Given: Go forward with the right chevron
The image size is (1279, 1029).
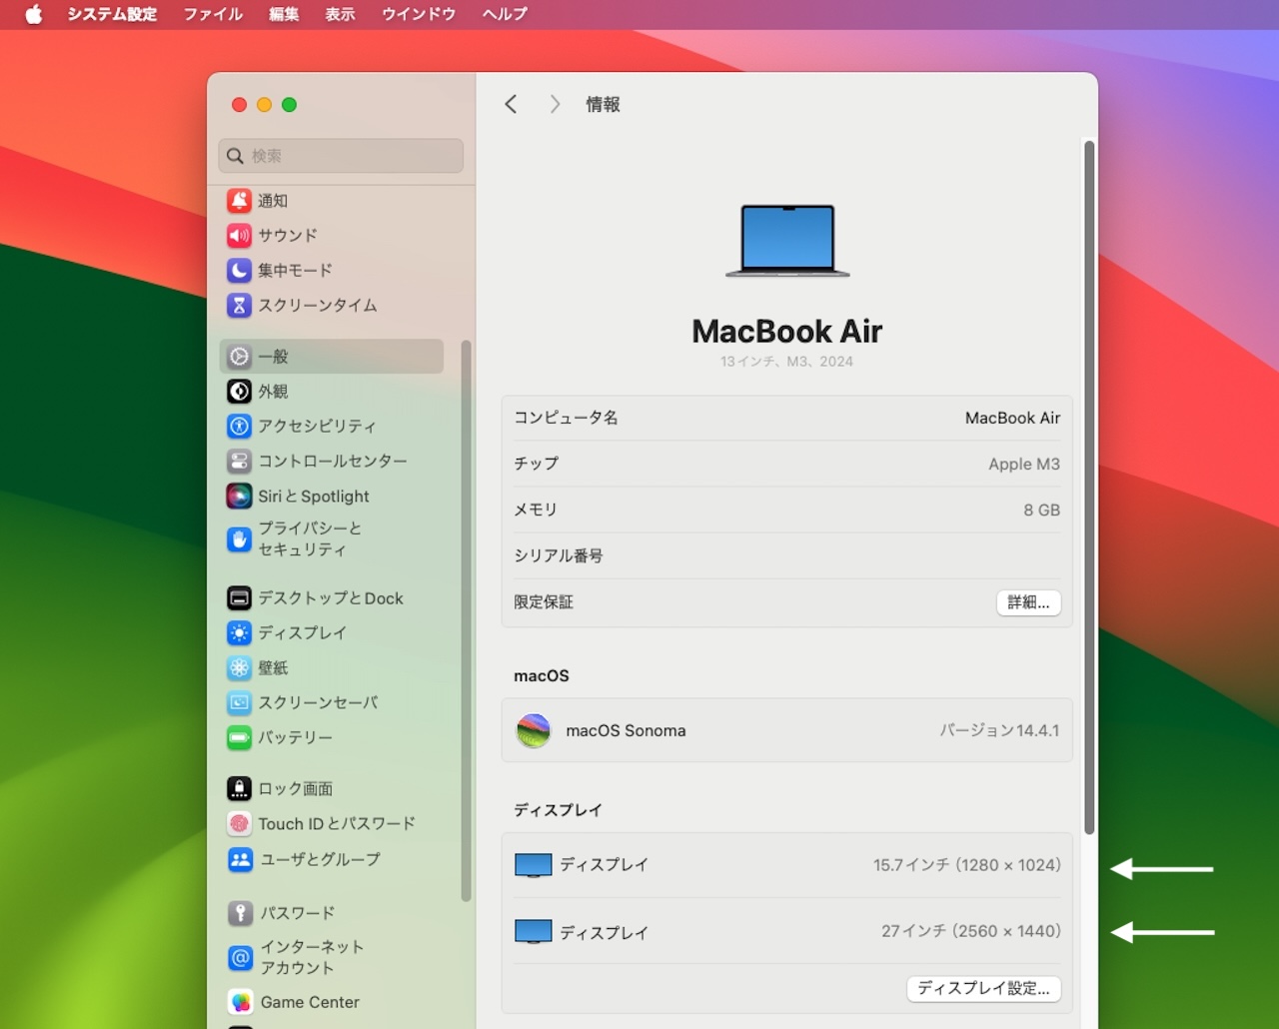Looking at the screenshot, I should pyautogui.click(x=555, y=105).
